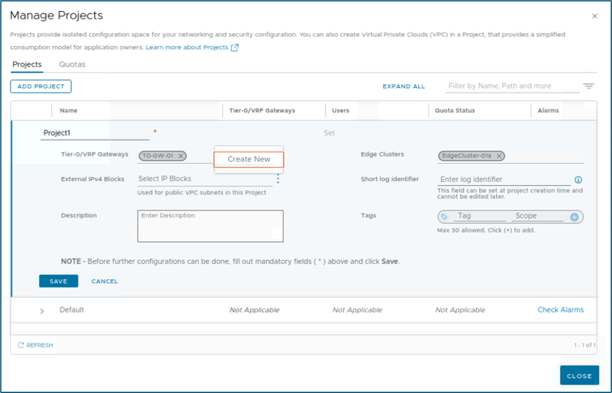Click the Enter Description text box
This screenshot has width=612, height=393.
210,226
